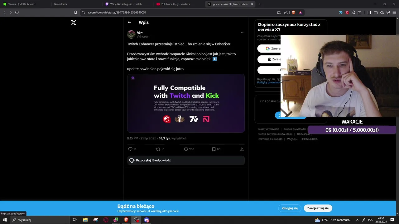This screenshot has width=399, height=224.
Task: Toggle the browser sidebar panel
Action: tap(369, 12)
